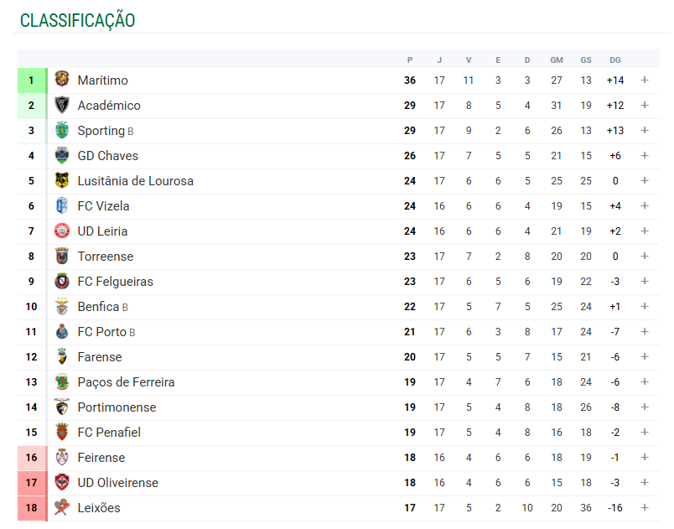
Task: Click the Torreense club crest icon
Action: [62, 256]
